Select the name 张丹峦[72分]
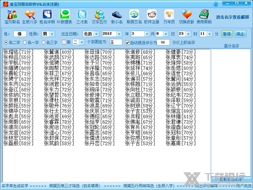This screenshot has width=253, height=190. pos(100,143)
